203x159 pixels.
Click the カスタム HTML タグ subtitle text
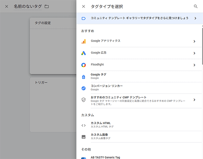tap(102, 126)
